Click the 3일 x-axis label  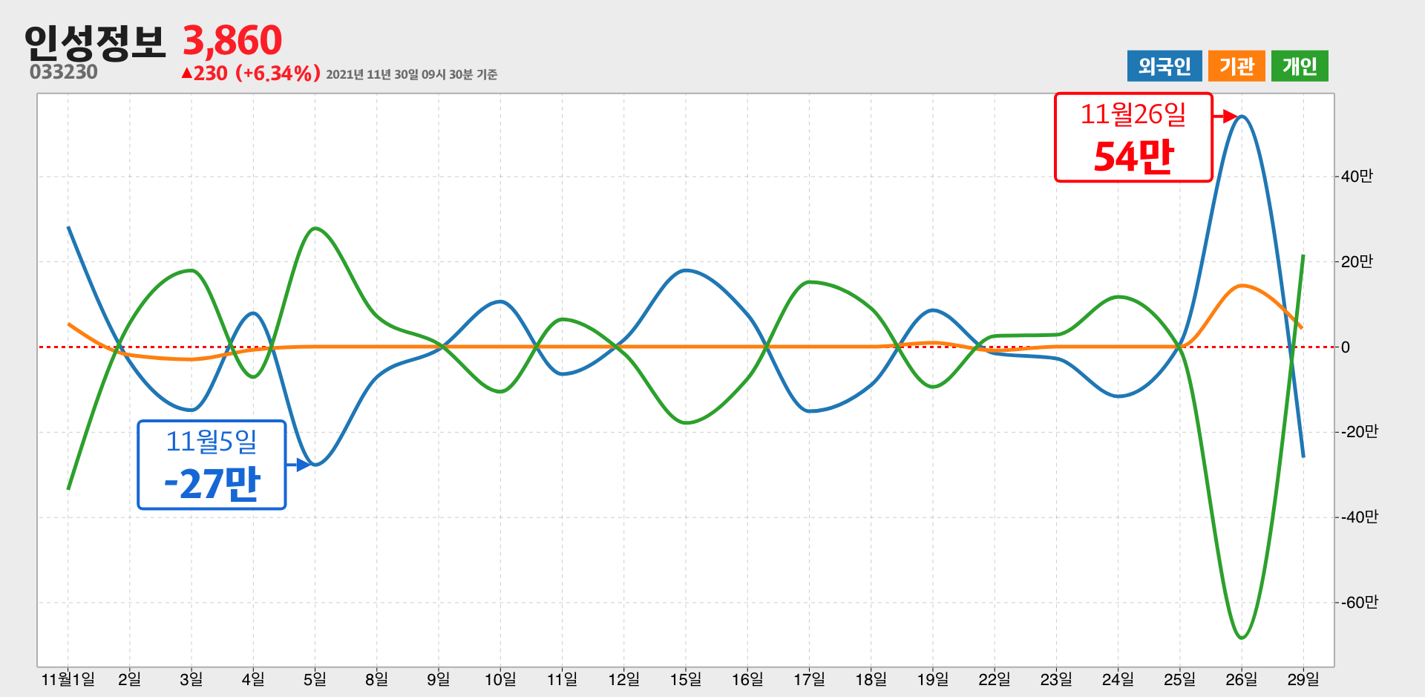[191, 679]
